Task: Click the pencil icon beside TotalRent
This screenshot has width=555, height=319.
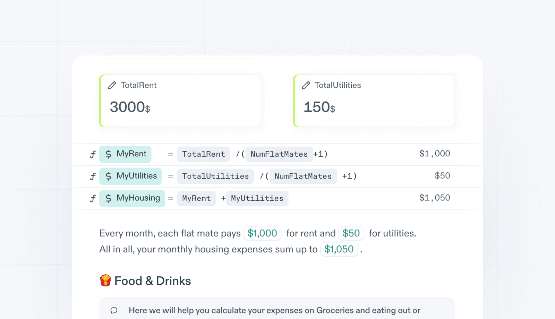Action: pos(112,85)
